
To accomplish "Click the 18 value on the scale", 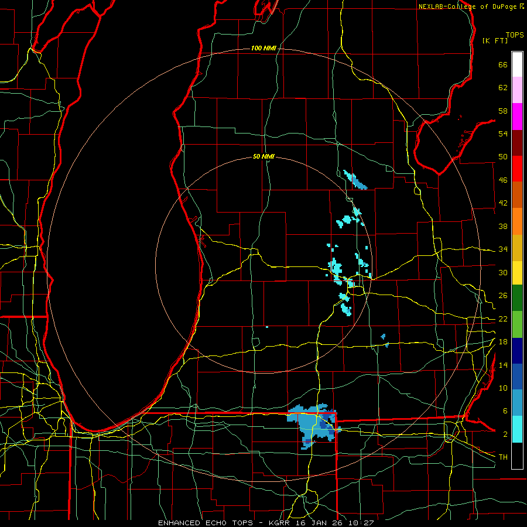I will 503,342.
